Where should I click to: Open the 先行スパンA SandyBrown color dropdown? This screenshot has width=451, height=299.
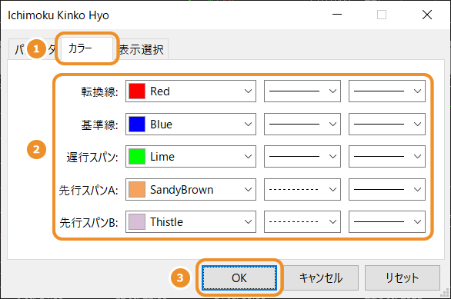(x=191, y=190)
